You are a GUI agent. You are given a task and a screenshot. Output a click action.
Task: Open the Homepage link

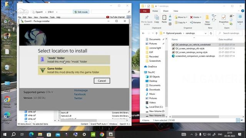click(81, 90)
